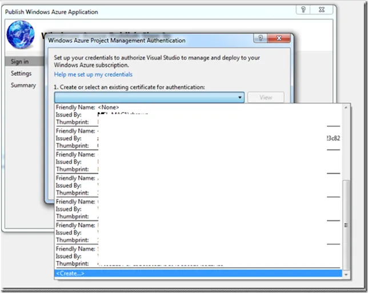Select the Settings step in Publish window
Screen dimensions: 368x293
21,74
